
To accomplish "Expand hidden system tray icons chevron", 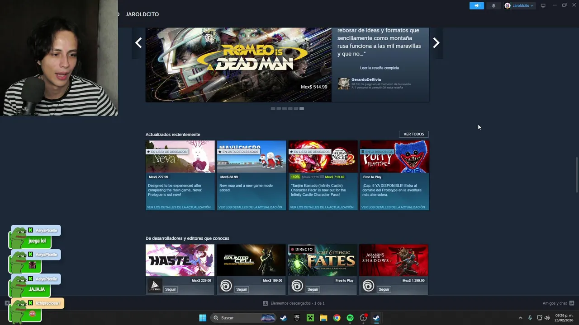I will [x=520, y=318].
